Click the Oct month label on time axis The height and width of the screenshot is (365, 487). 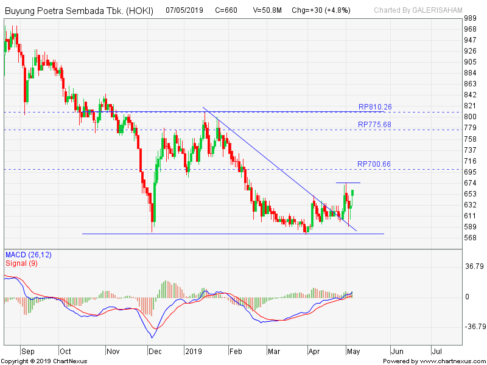65,352
